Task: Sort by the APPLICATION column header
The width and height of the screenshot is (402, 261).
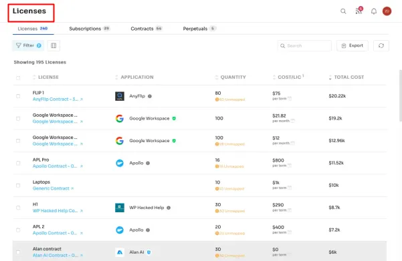Action: click(134, 77)
